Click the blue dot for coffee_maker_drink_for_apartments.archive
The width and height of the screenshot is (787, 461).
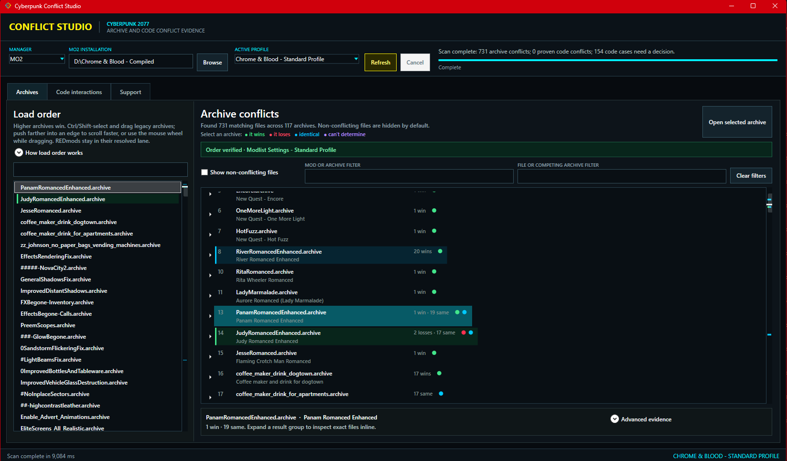coord(441,394)
